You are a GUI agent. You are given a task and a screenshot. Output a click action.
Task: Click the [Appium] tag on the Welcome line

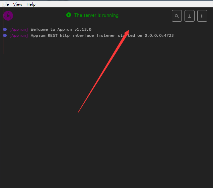pyautogui.click(x=19, y=29)
